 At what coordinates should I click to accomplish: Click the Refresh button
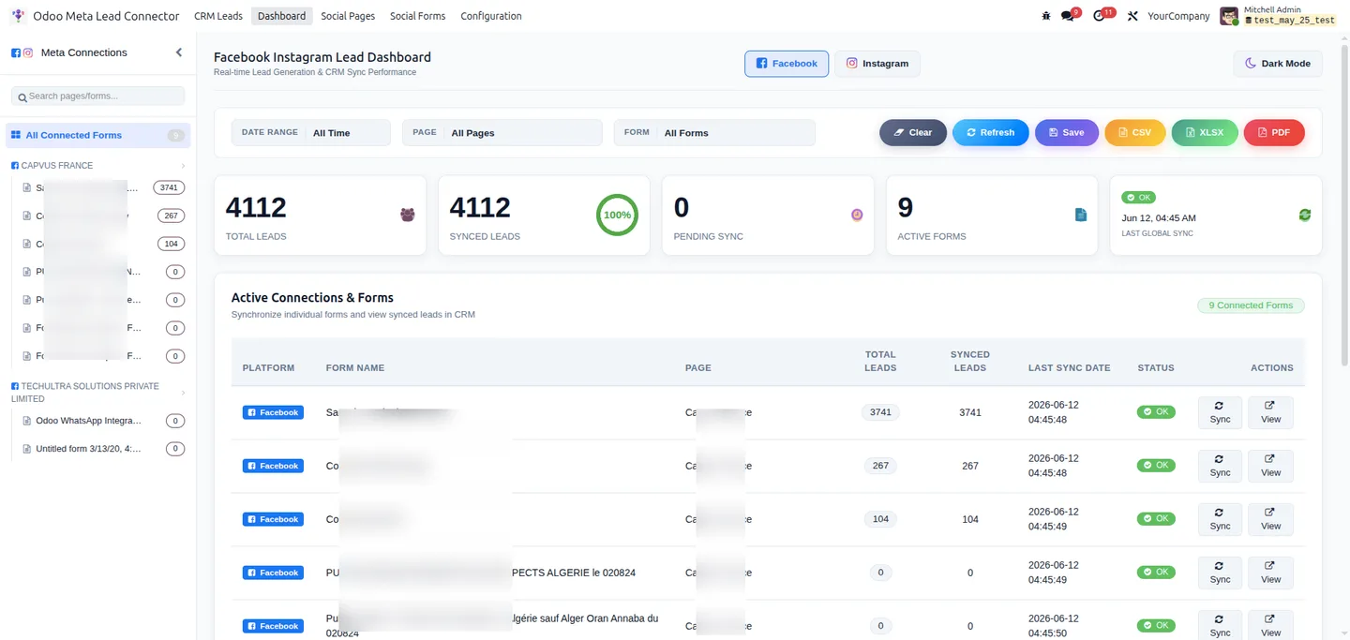(x=991, y=133)
